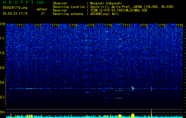Click the 1719 time axis marker
This screenshot has height=118, width=186.
pyautogui.click(x=162, y=25)
